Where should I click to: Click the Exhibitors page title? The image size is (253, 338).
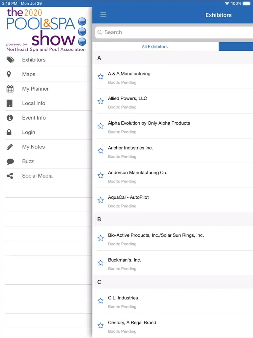click(x=219, y=15)
